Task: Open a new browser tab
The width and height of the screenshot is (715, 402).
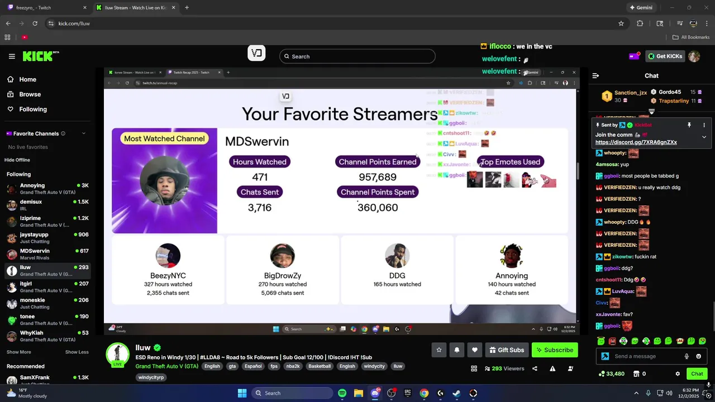Action: click(187, 8)
